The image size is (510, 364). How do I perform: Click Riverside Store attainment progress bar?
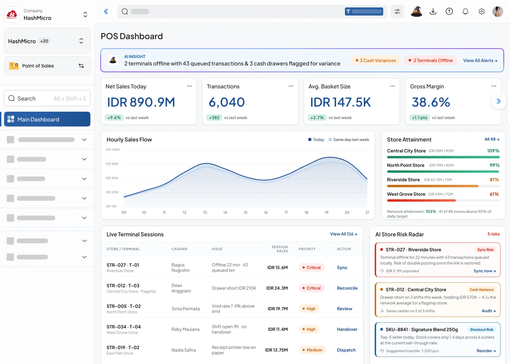443,186
